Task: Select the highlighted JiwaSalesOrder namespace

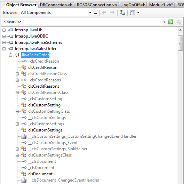Action: (35, 55)
